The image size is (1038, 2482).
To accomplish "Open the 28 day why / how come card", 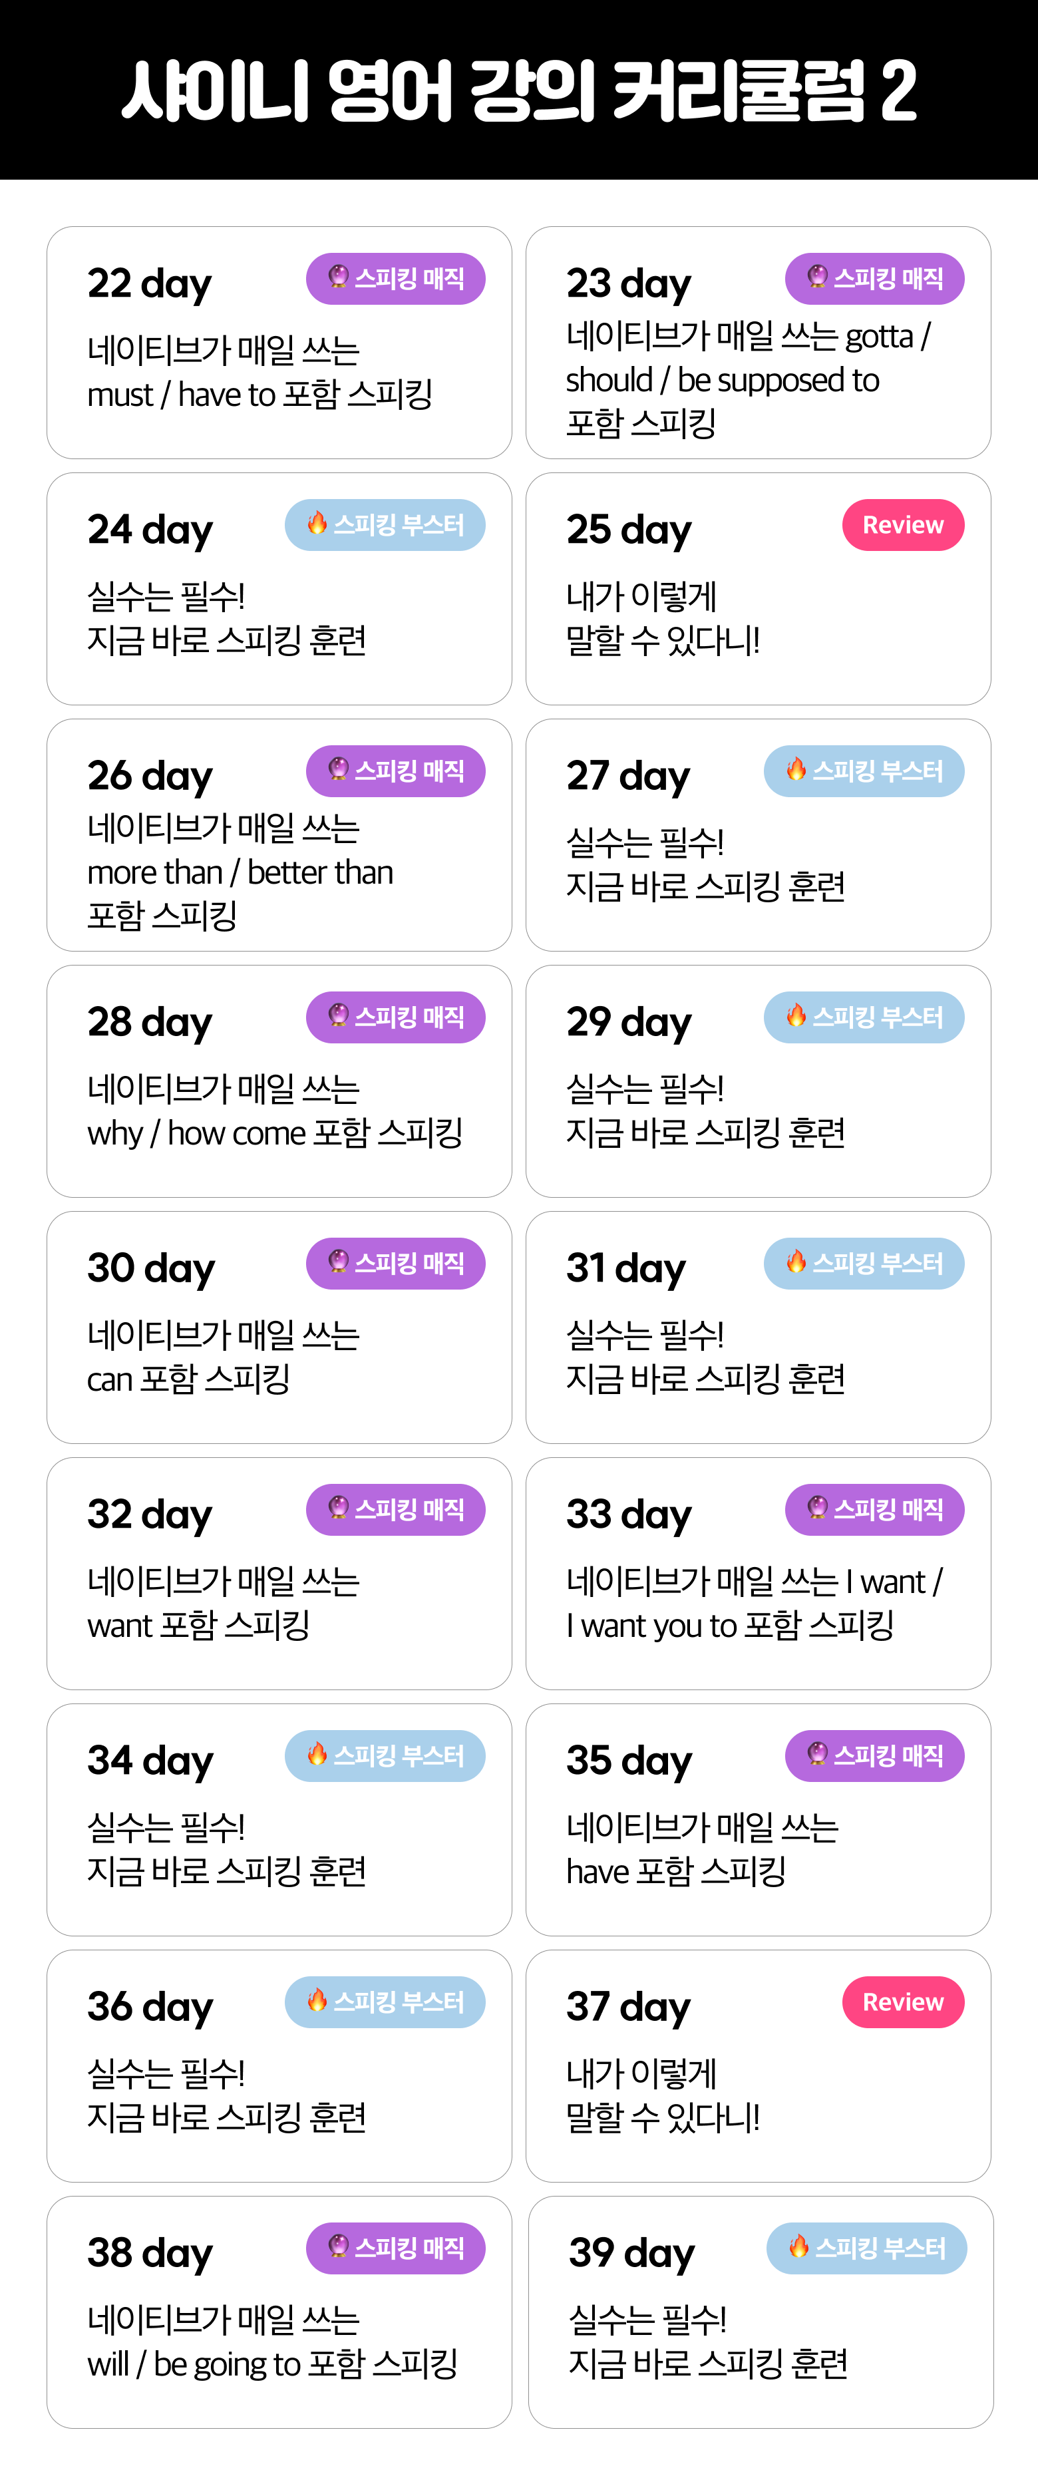I will [x=279, y=1081].
